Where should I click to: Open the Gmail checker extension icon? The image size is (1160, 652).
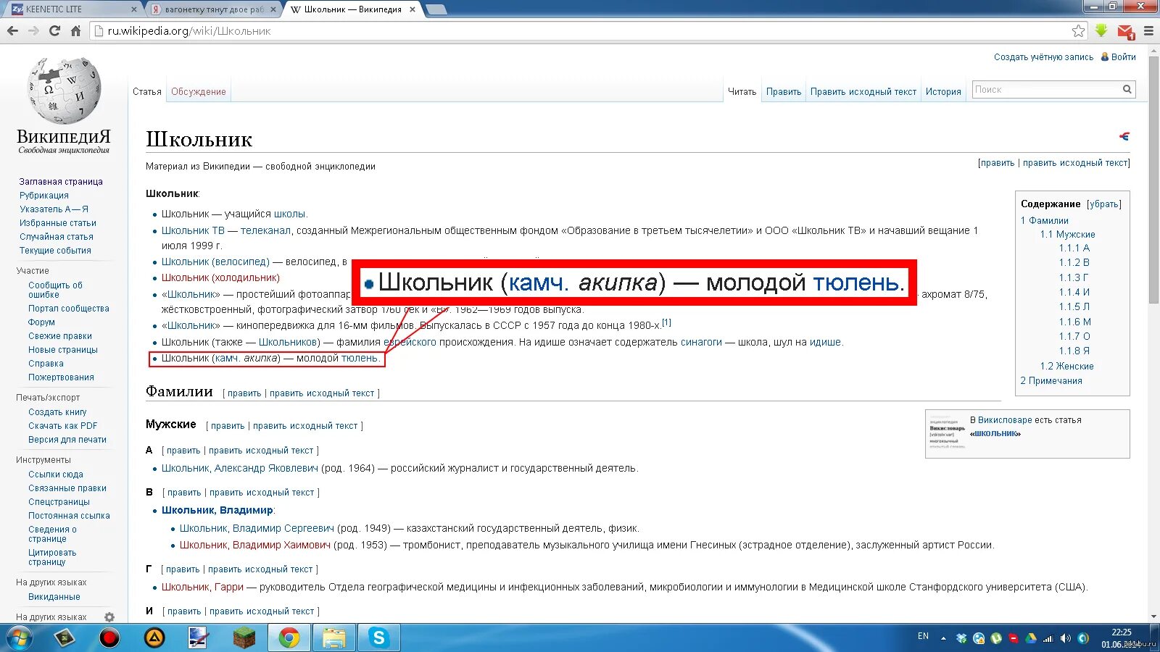point(1125,31)
